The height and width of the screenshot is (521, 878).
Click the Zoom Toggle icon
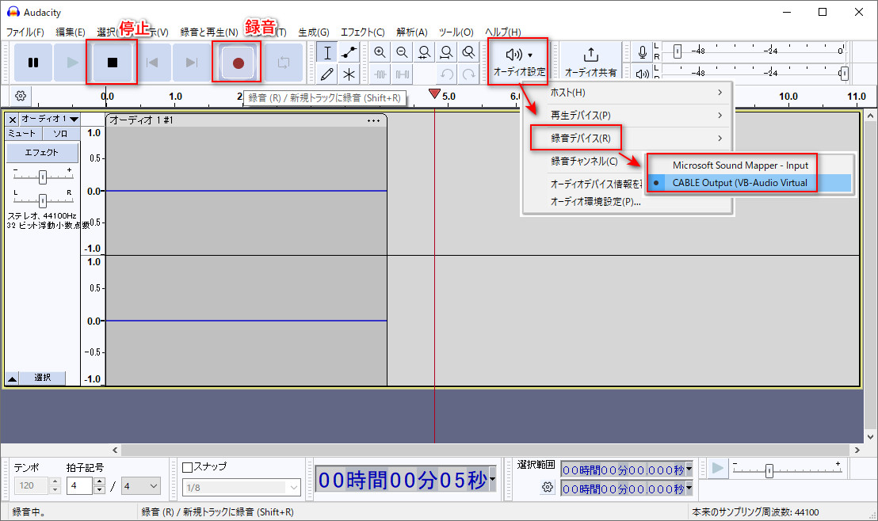468,52
